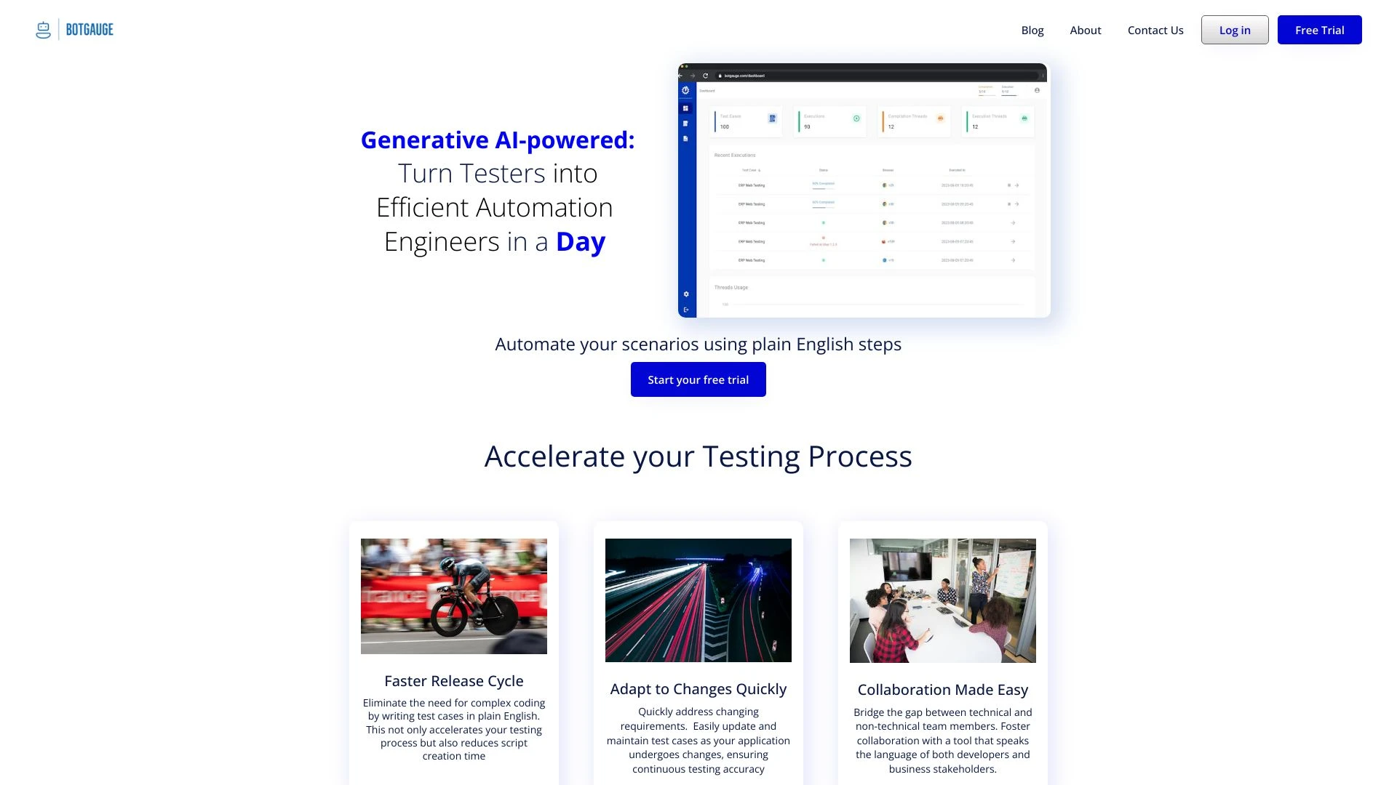The image size is (1397, 785).
Task: Click the Log in button
Action: point(1234,30)
